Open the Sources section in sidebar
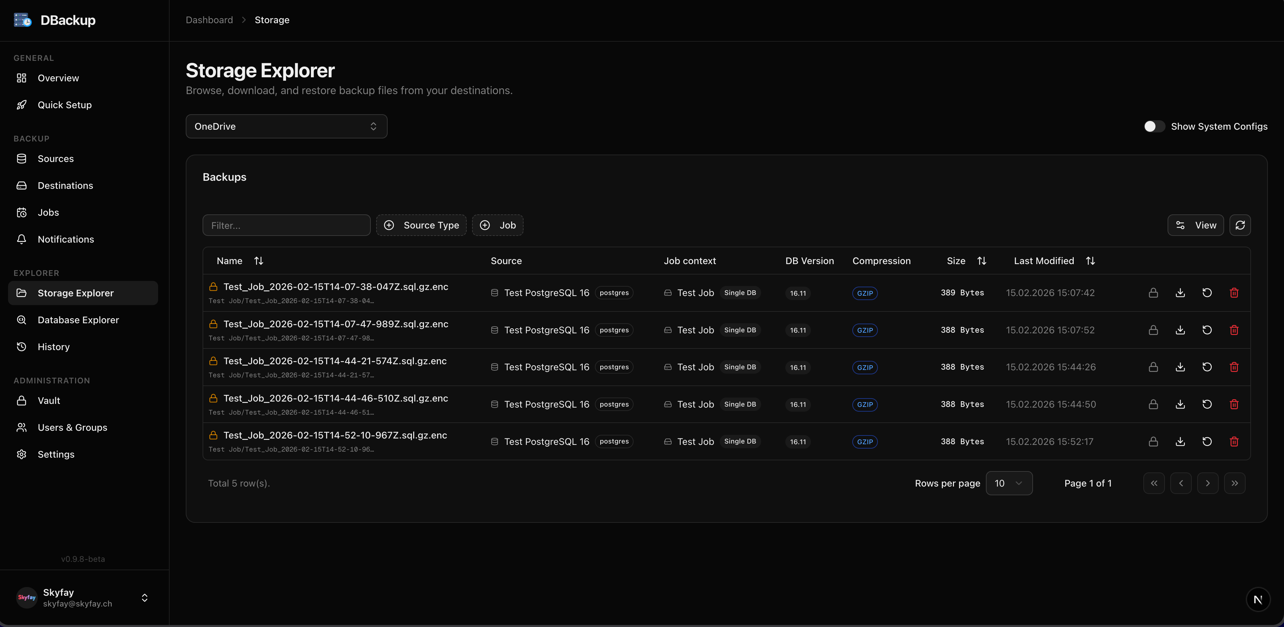 click(x=55, y=158)
